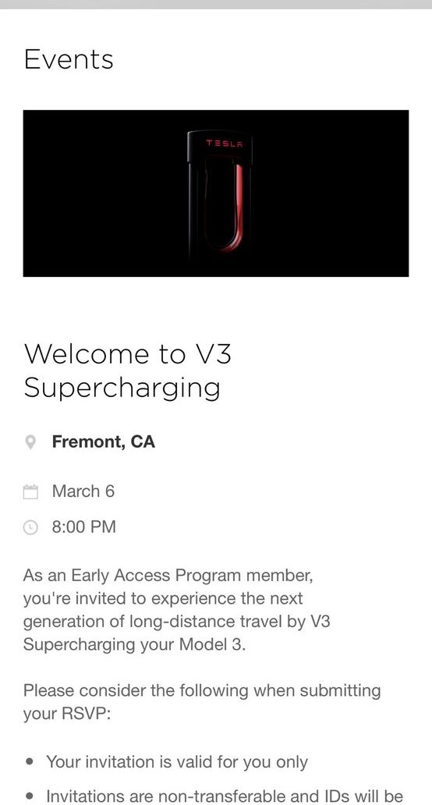
Task: Click the 'Supercharging your Model 3' line
Action: pyautogui.click(x=134, y=644)
